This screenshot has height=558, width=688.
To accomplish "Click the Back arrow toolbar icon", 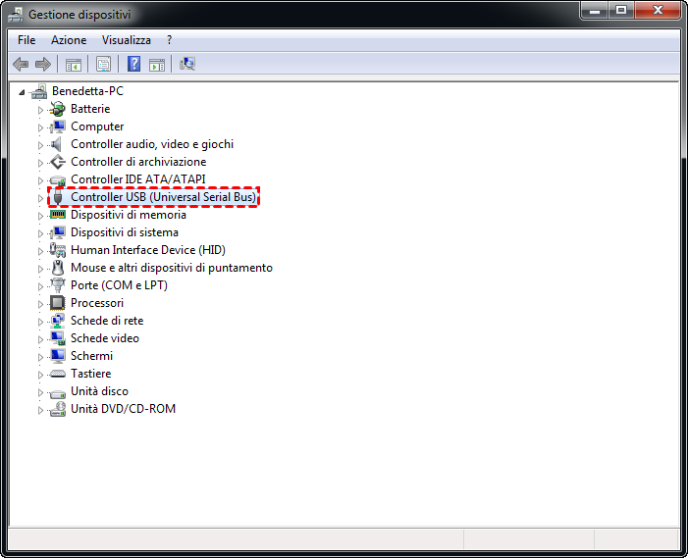I will pyautogui.click(x=21, y=65).
